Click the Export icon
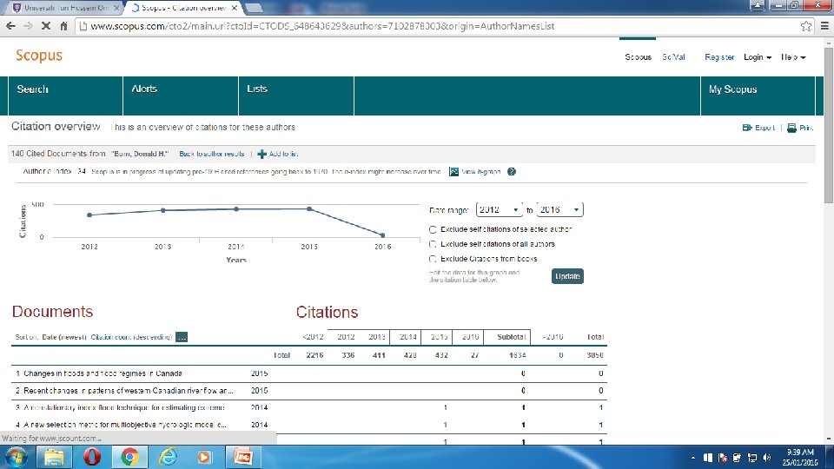The image size is (834, 469). click(747, 128)
